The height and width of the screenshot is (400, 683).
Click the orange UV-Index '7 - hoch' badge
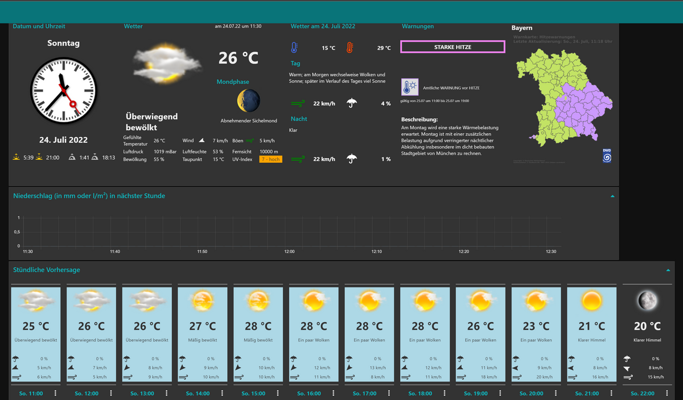[270, 159]
